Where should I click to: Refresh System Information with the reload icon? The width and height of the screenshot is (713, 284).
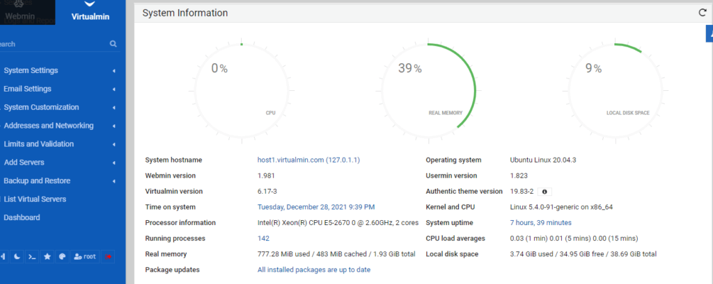(703, 12)
